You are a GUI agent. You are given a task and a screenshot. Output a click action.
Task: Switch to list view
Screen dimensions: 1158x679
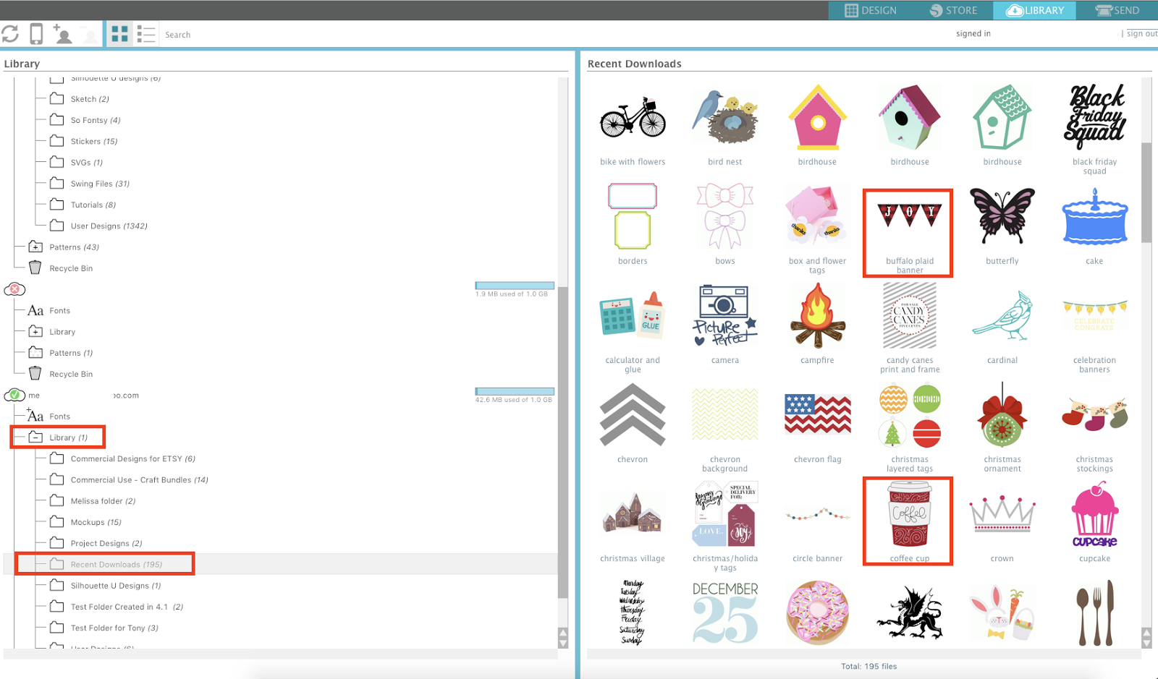coord(146,34)
